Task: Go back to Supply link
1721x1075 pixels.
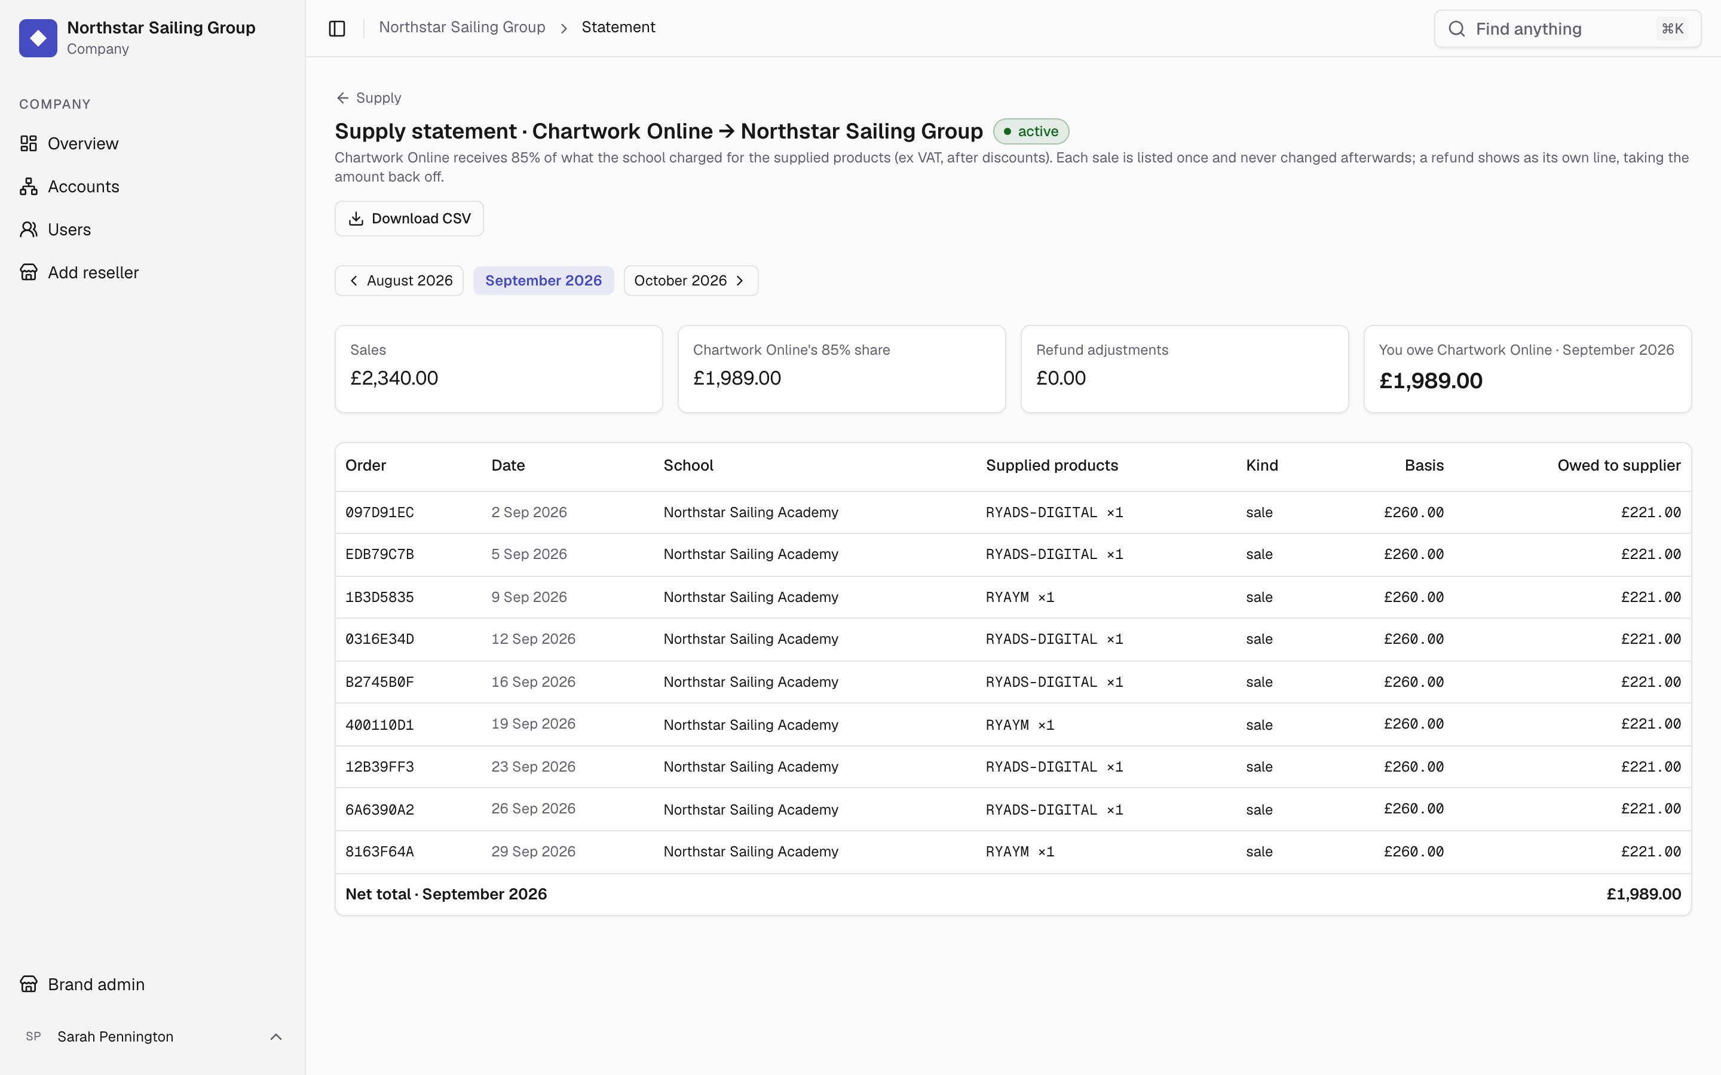Action: coord(368,98)
